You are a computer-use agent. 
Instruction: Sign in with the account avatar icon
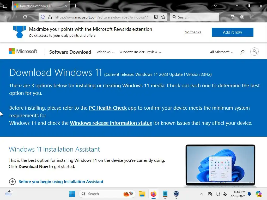point(254,52)
